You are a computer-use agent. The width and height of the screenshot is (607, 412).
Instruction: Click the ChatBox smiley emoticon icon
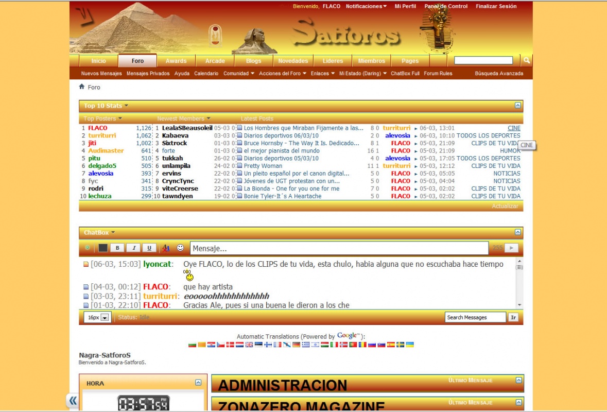tap(180, 248)
